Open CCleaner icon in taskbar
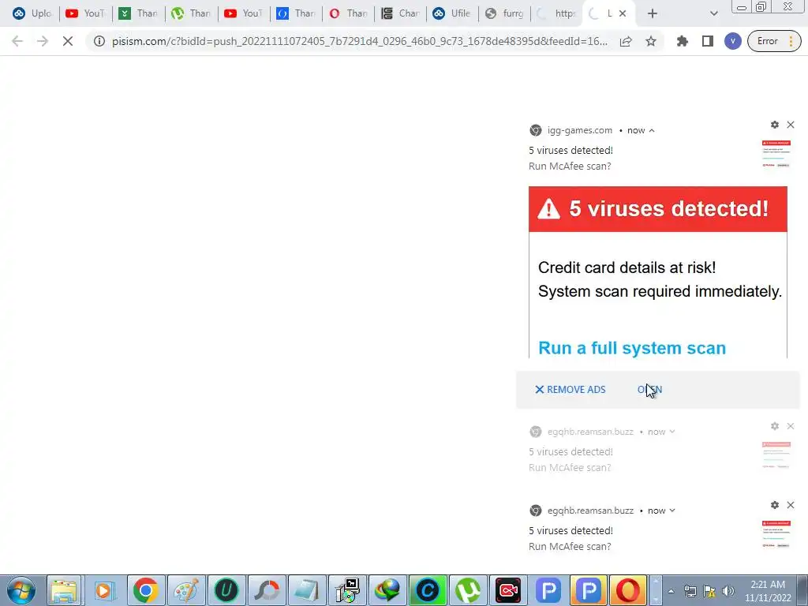The image size is (808, 606). (427, 590)
